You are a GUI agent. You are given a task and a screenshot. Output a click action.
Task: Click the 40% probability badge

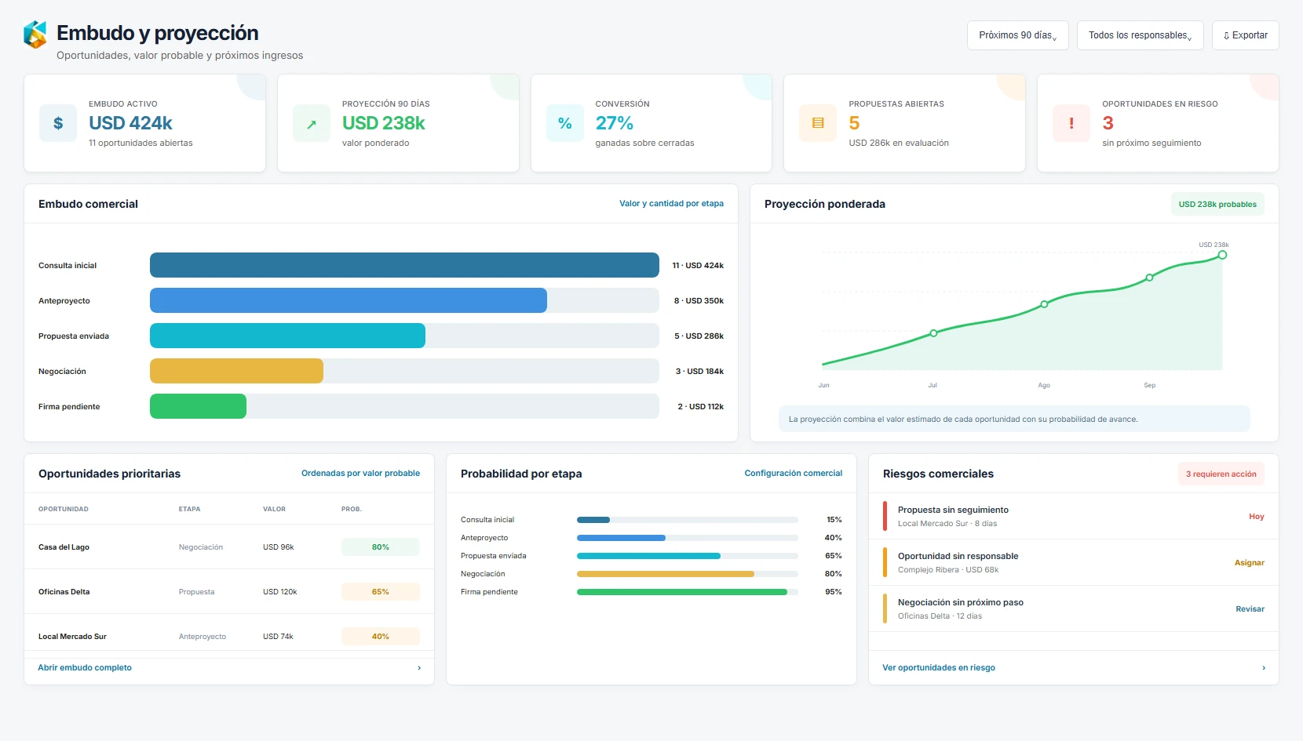coord(381,636)
